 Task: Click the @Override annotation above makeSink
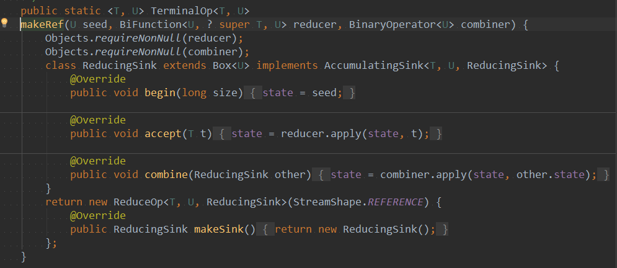click(97, 216)
